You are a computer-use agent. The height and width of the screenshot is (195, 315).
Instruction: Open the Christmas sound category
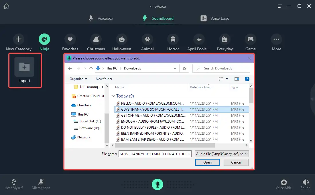pyautogui.click(x=96, y=43)
